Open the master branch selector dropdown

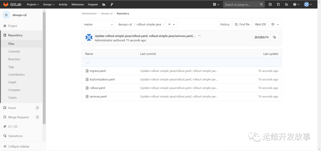pos(98,24)
